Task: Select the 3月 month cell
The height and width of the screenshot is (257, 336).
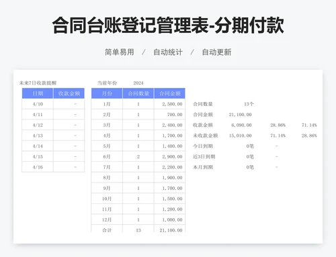Action: 107,125
